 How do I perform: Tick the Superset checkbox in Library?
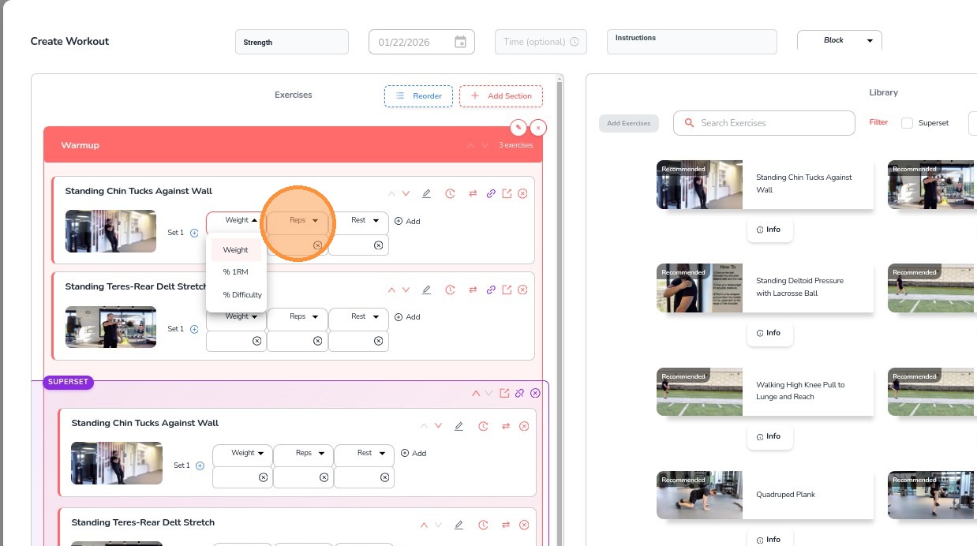coord(907,123)
